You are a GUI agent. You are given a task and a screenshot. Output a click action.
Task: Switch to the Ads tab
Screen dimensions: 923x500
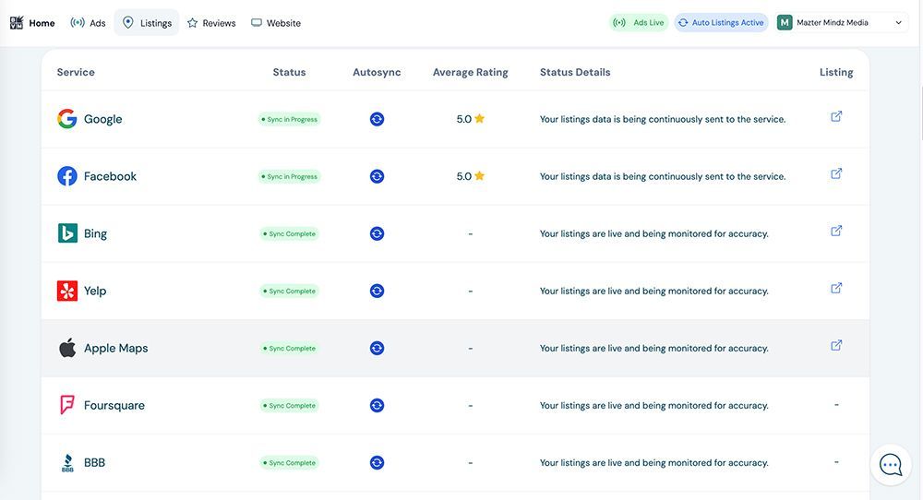click(x=88, y=23)
